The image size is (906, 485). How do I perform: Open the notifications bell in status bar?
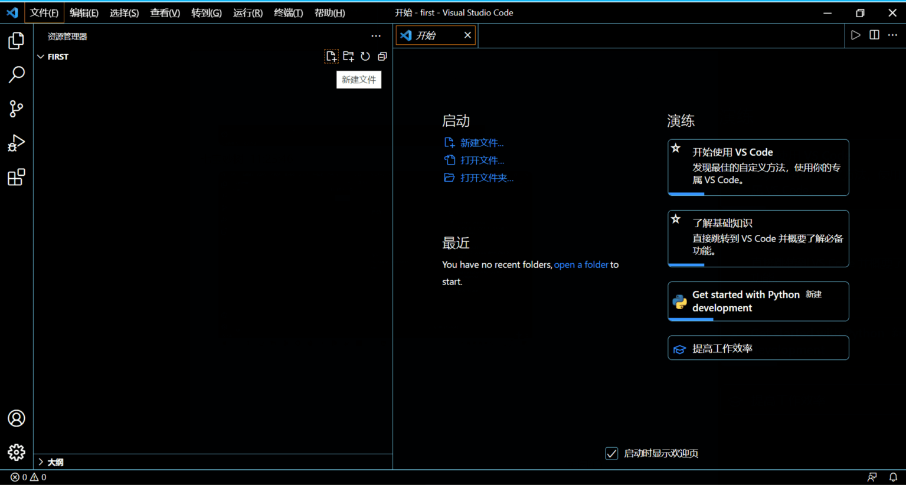(x=894, y=477)
